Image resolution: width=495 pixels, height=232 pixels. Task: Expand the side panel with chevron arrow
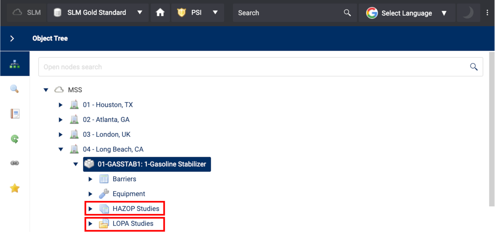pos(12,38)
